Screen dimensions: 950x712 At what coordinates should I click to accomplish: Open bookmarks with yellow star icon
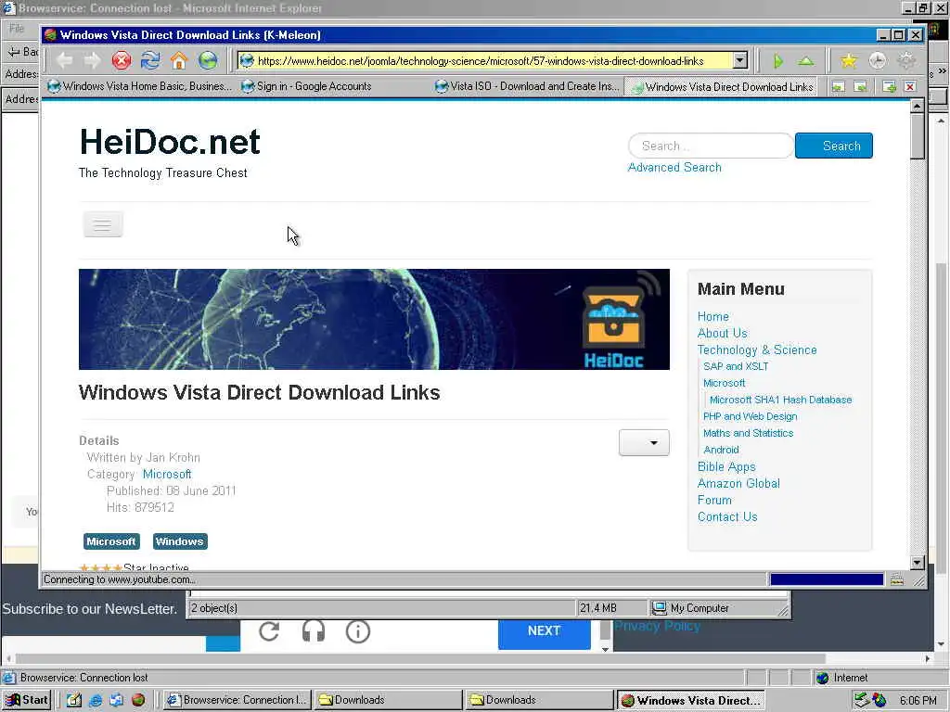pyautogui.click(x=849, y=60)
